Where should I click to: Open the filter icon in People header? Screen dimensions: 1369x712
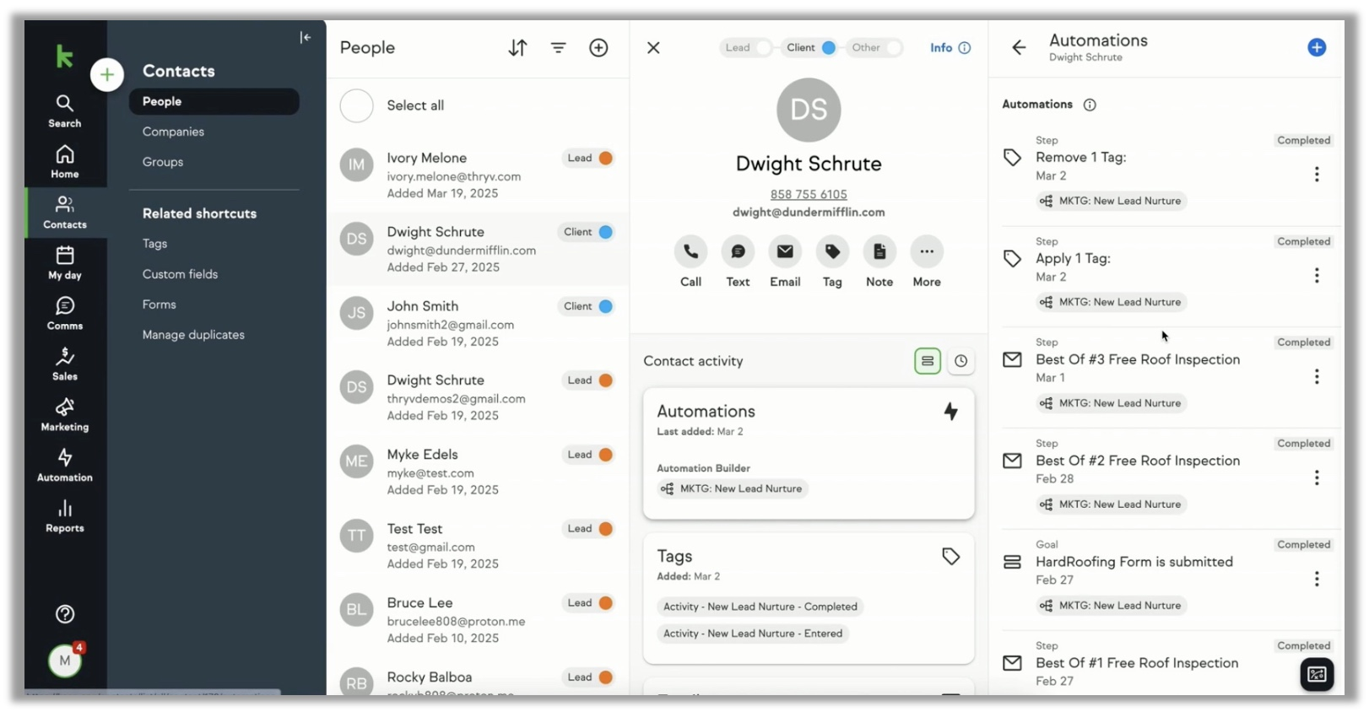[559, 48]
